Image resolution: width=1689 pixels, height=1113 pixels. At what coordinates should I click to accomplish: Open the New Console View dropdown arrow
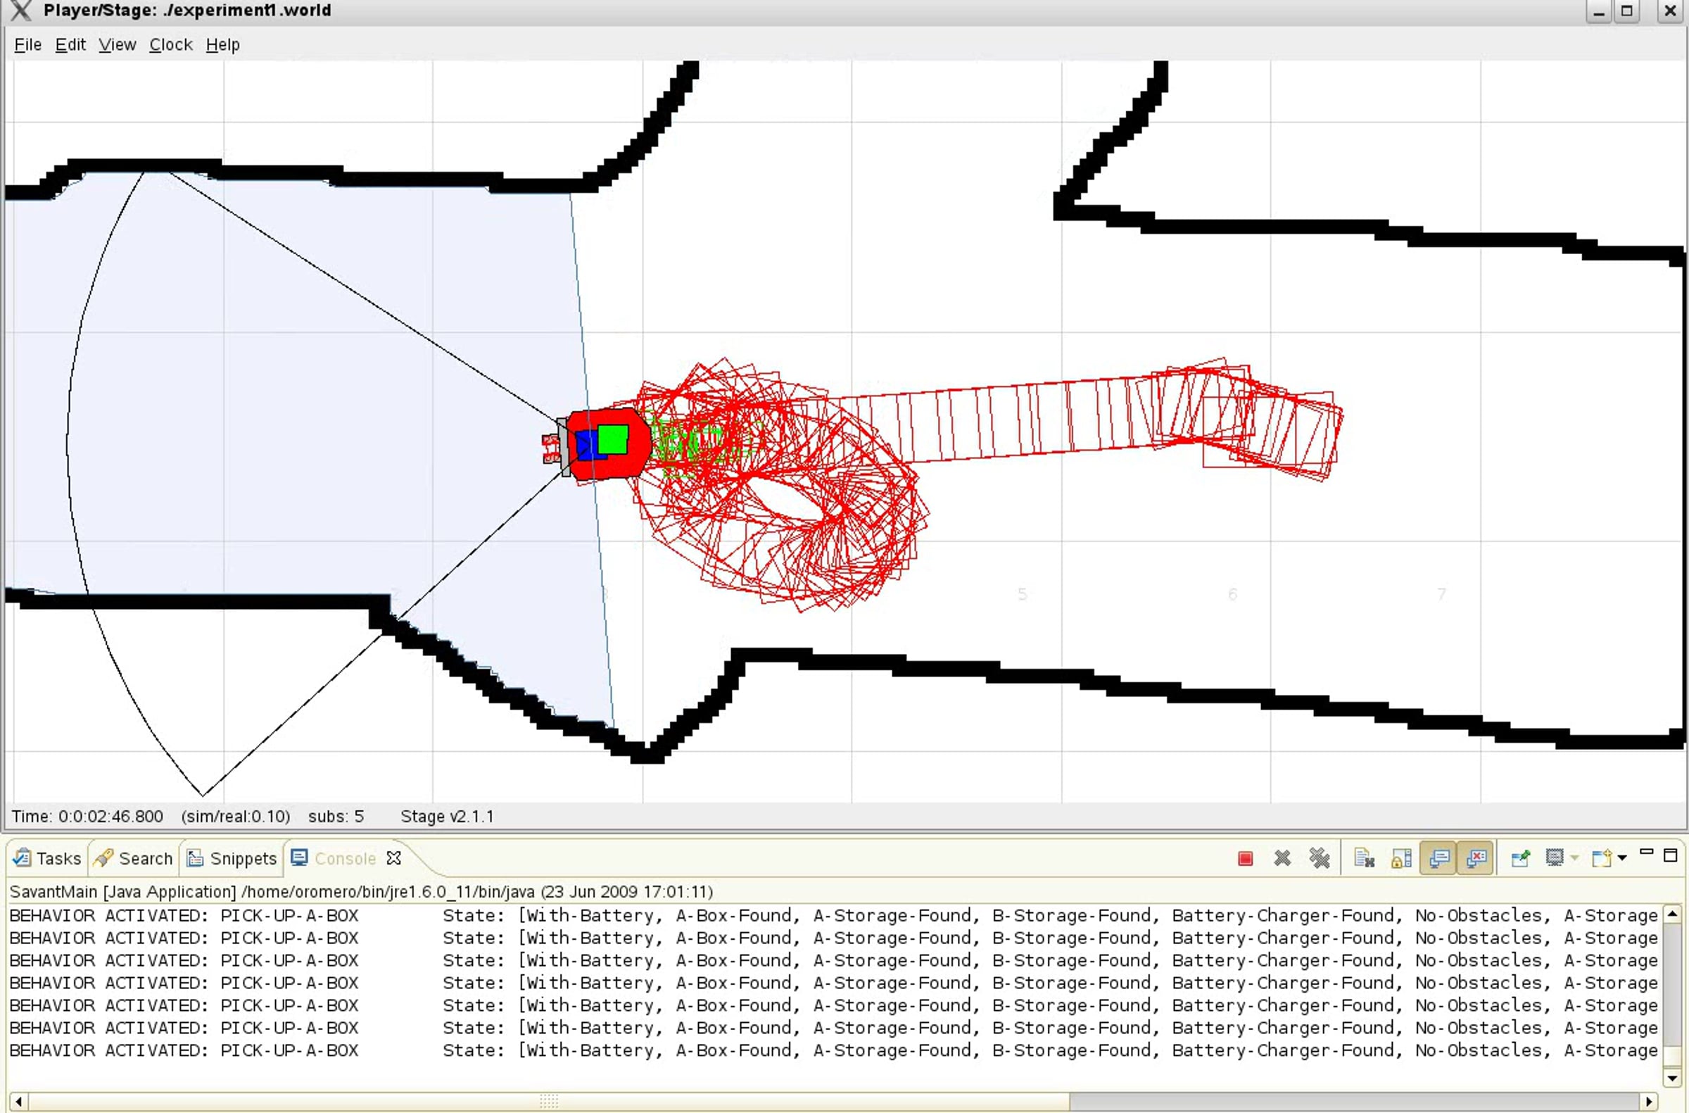pos(1622,859)
